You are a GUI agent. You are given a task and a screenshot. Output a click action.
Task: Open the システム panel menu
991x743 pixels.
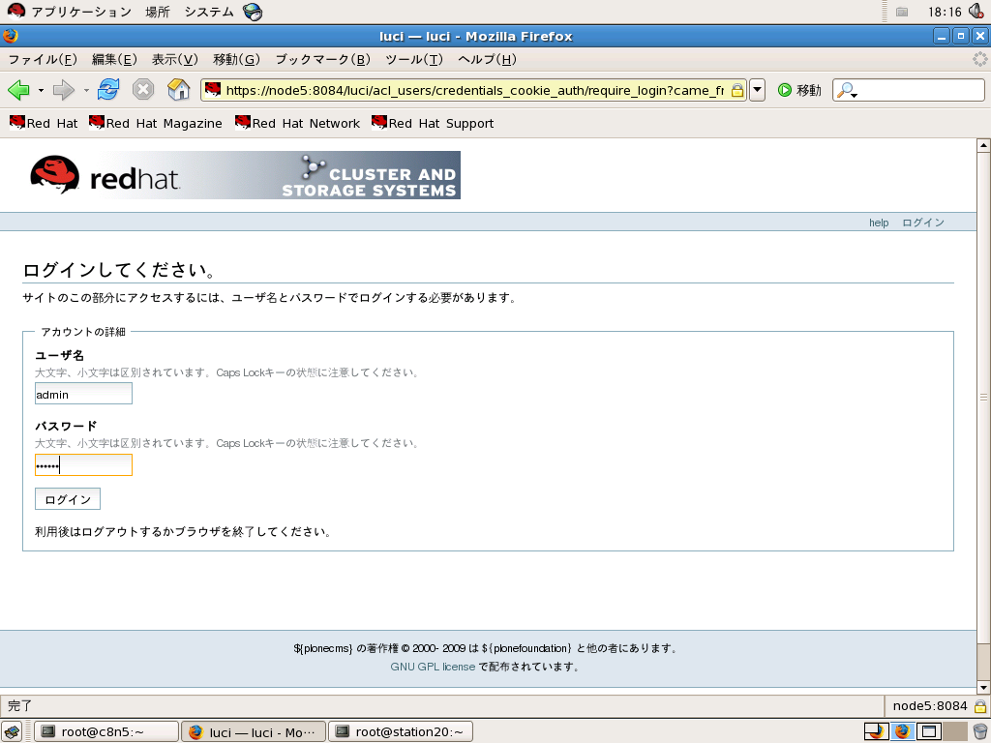tap(209, 12)
